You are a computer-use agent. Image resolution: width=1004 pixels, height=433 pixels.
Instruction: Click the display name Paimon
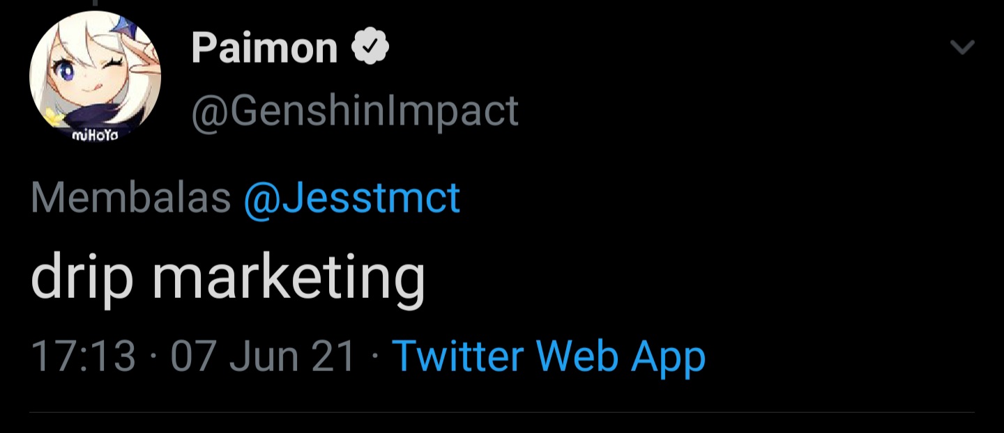(265, 47)
